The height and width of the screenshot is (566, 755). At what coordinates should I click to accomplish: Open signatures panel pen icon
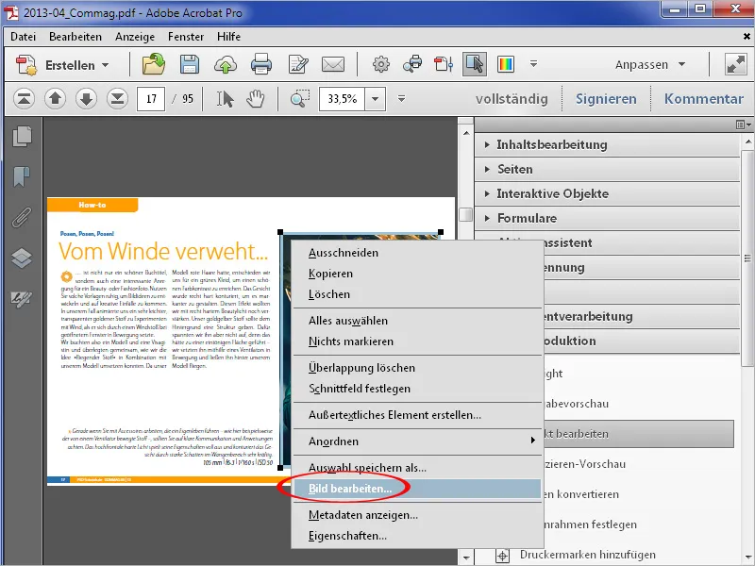(x=22, y=299)
